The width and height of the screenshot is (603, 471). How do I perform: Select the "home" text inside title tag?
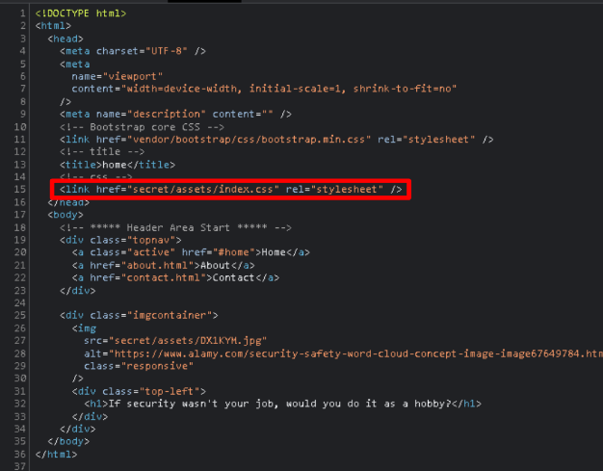(115, 165)
